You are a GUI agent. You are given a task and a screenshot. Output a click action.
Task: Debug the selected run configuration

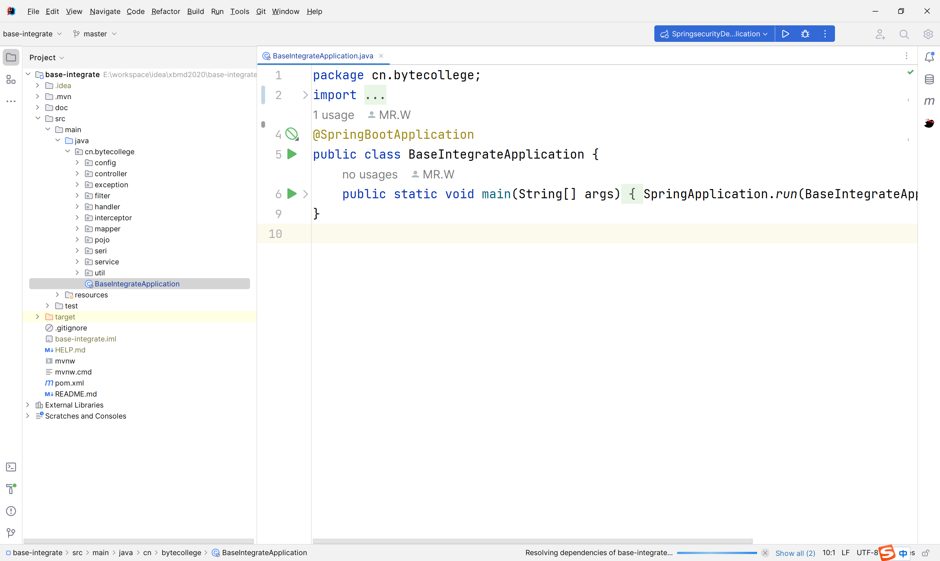pos(805,34)
